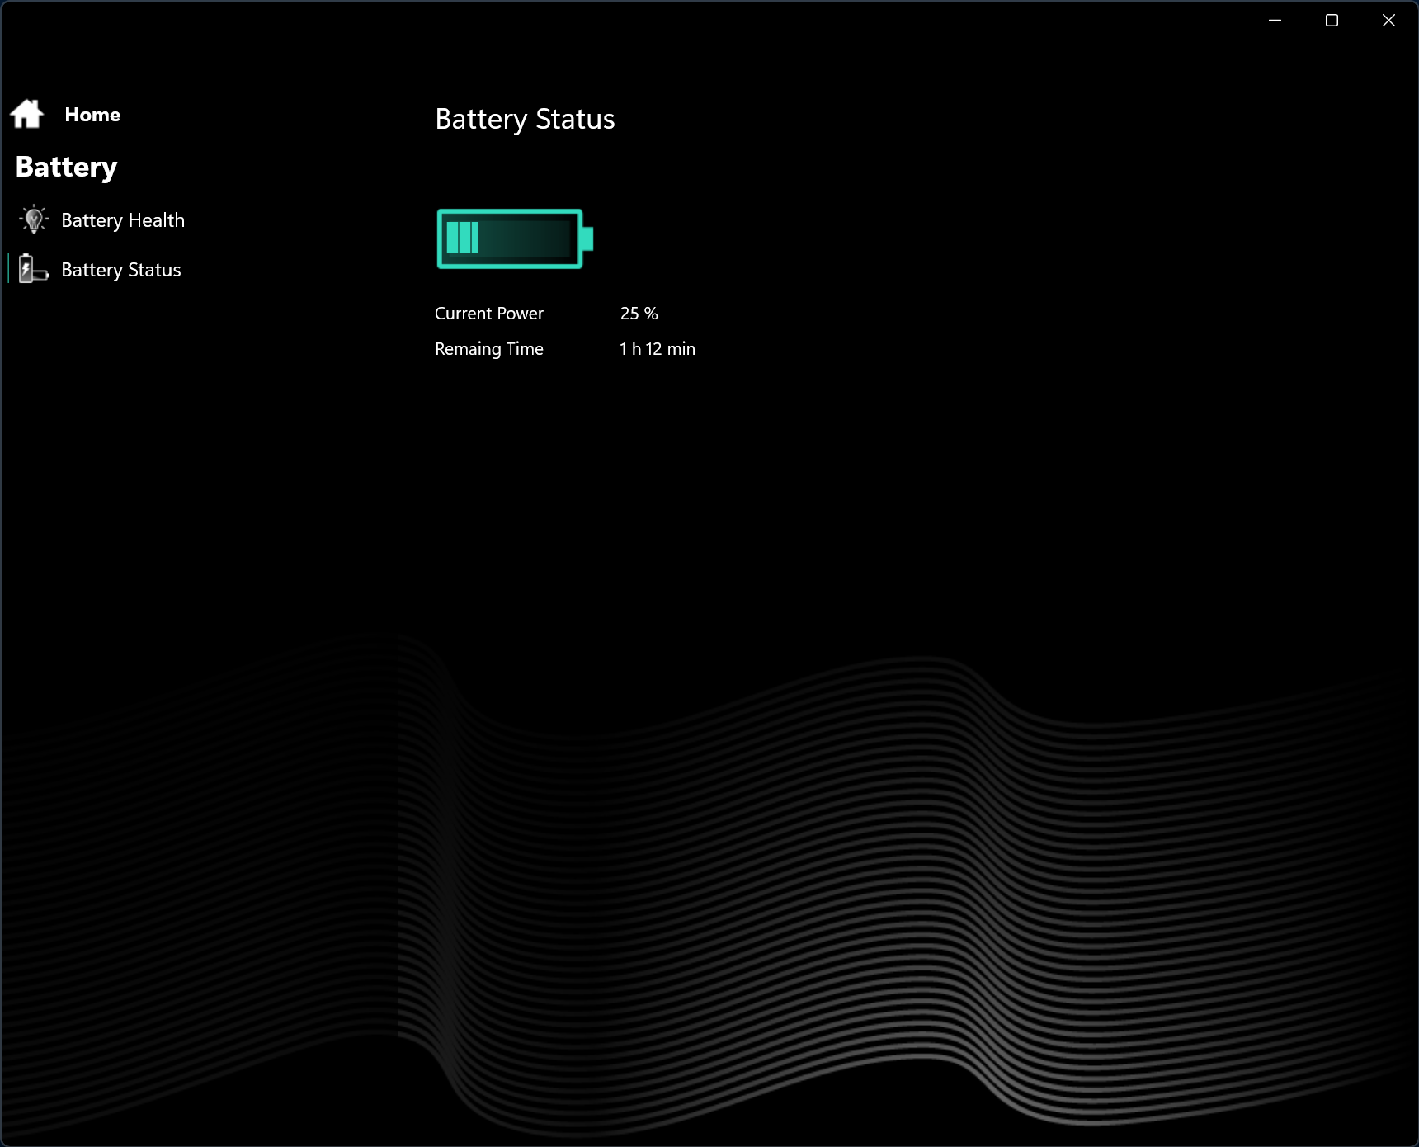1419x1147 pixels.
Task: Click the Home house icon
Action: tap(27, 114)
